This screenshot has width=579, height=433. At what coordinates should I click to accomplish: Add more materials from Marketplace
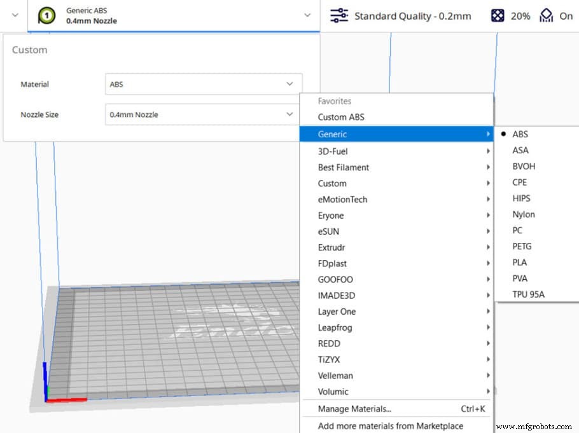tap(391, 425)
